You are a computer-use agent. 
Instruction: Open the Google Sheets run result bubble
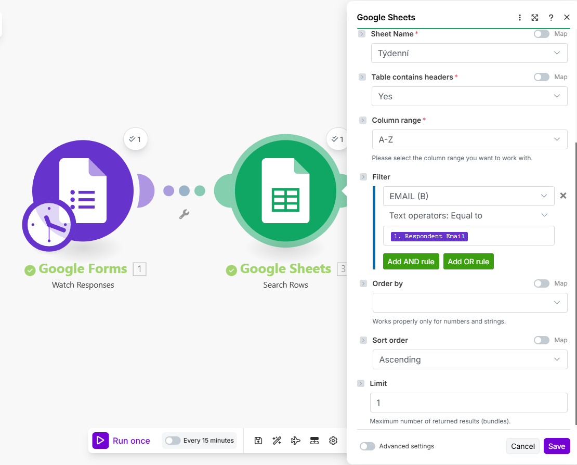pos(337,139)
